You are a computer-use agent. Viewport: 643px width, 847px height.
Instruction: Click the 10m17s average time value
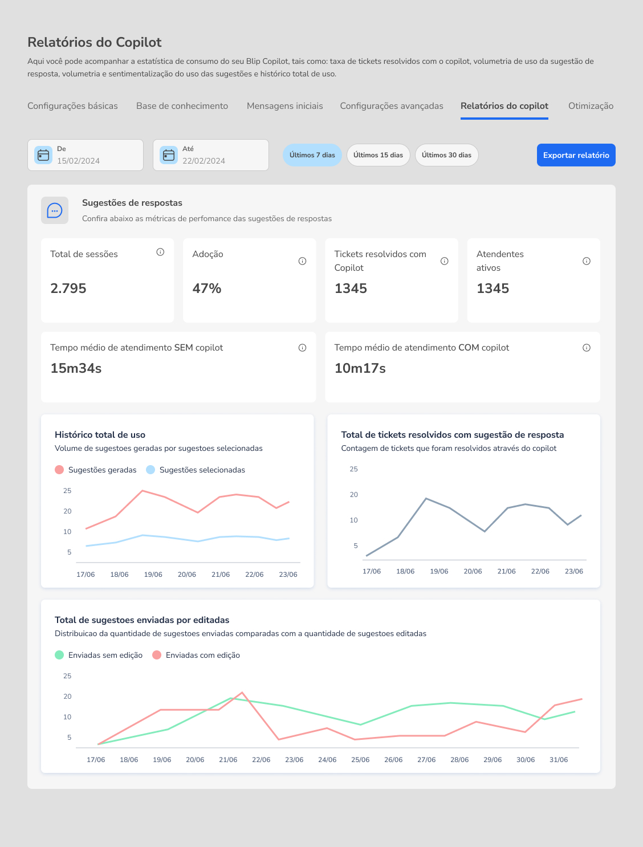point(360,368)
